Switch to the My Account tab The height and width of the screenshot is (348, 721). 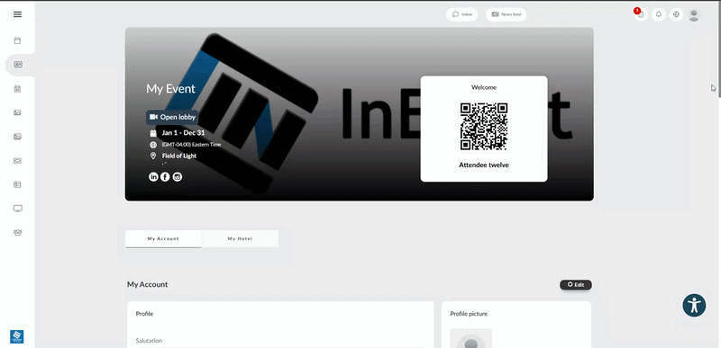163,239
